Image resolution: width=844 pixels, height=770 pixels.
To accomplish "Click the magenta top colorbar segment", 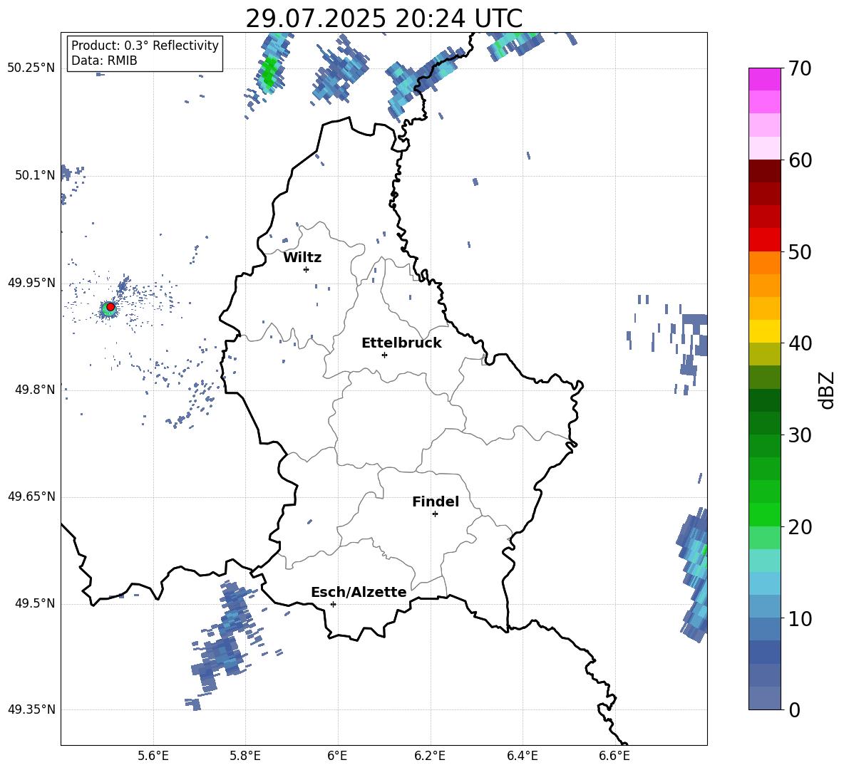I will coord(764,80).
